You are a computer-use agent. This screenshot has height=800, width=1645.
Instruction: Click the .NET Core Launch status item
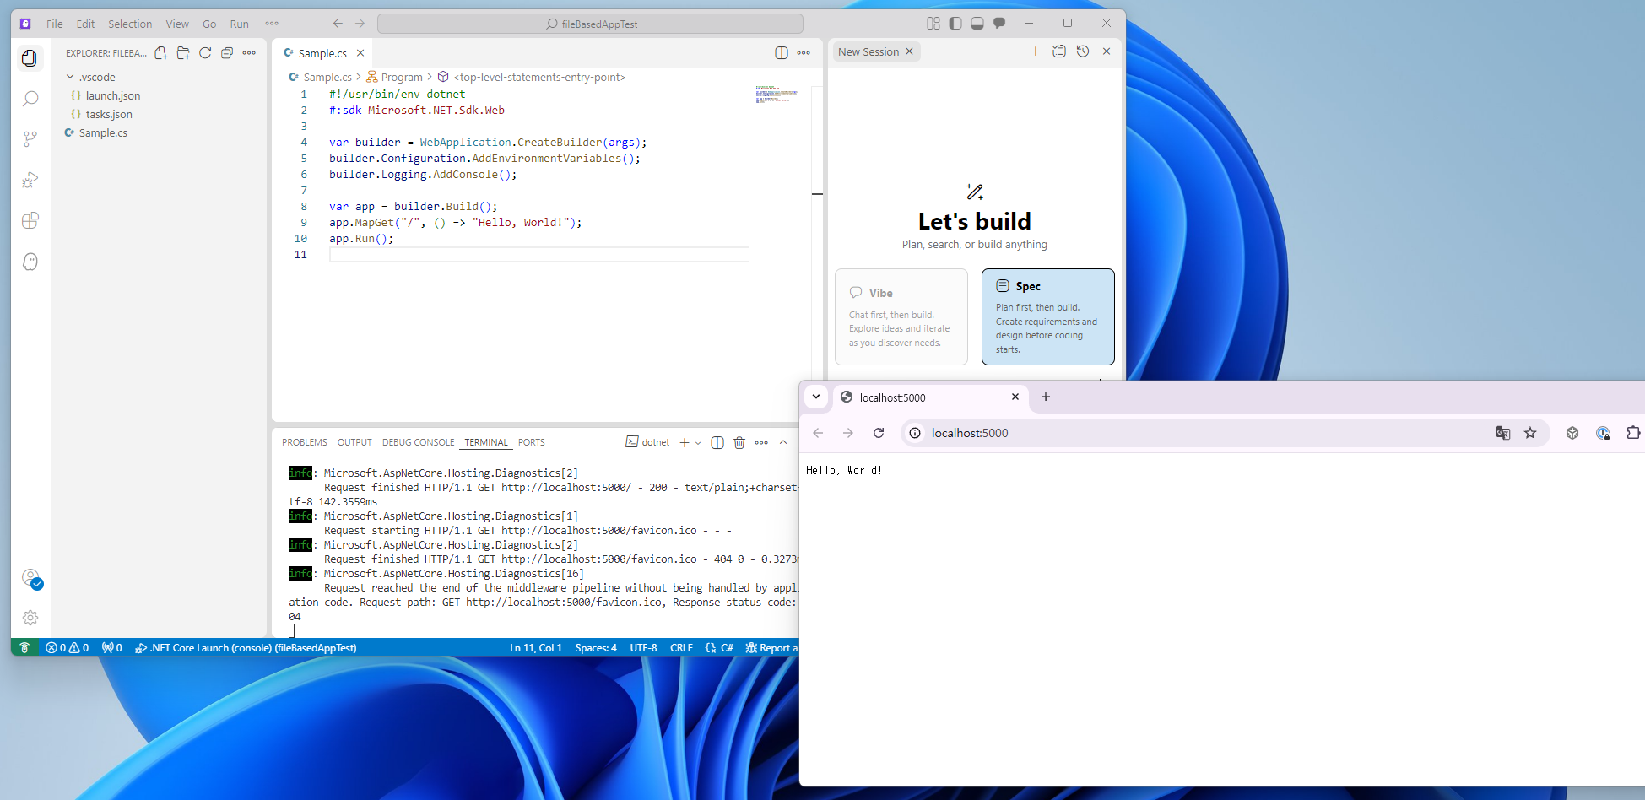pos(246,648)
